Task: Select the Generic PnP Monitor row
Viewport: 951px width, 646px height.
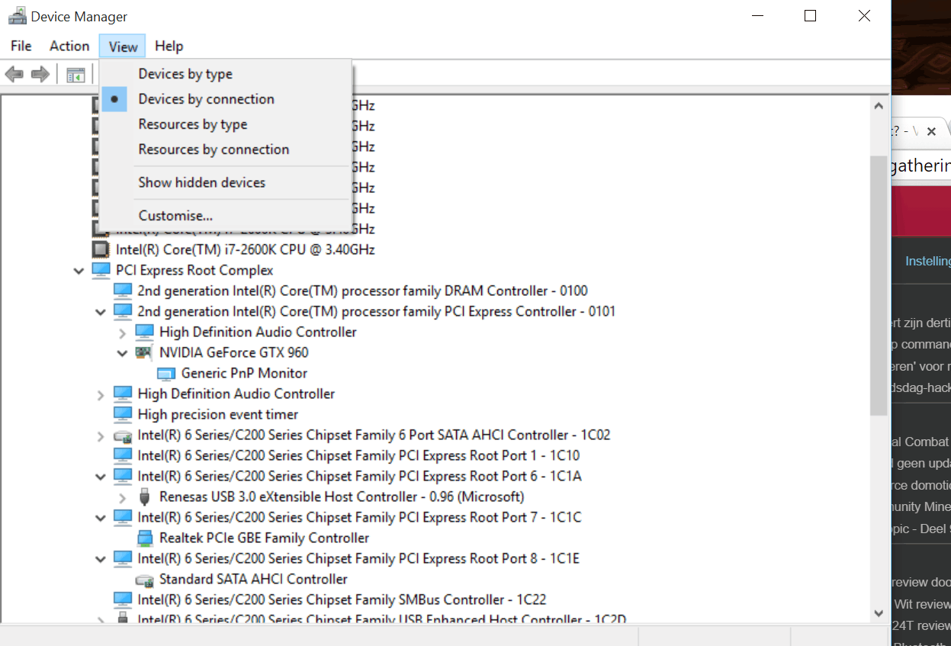Action: (244, 373)
